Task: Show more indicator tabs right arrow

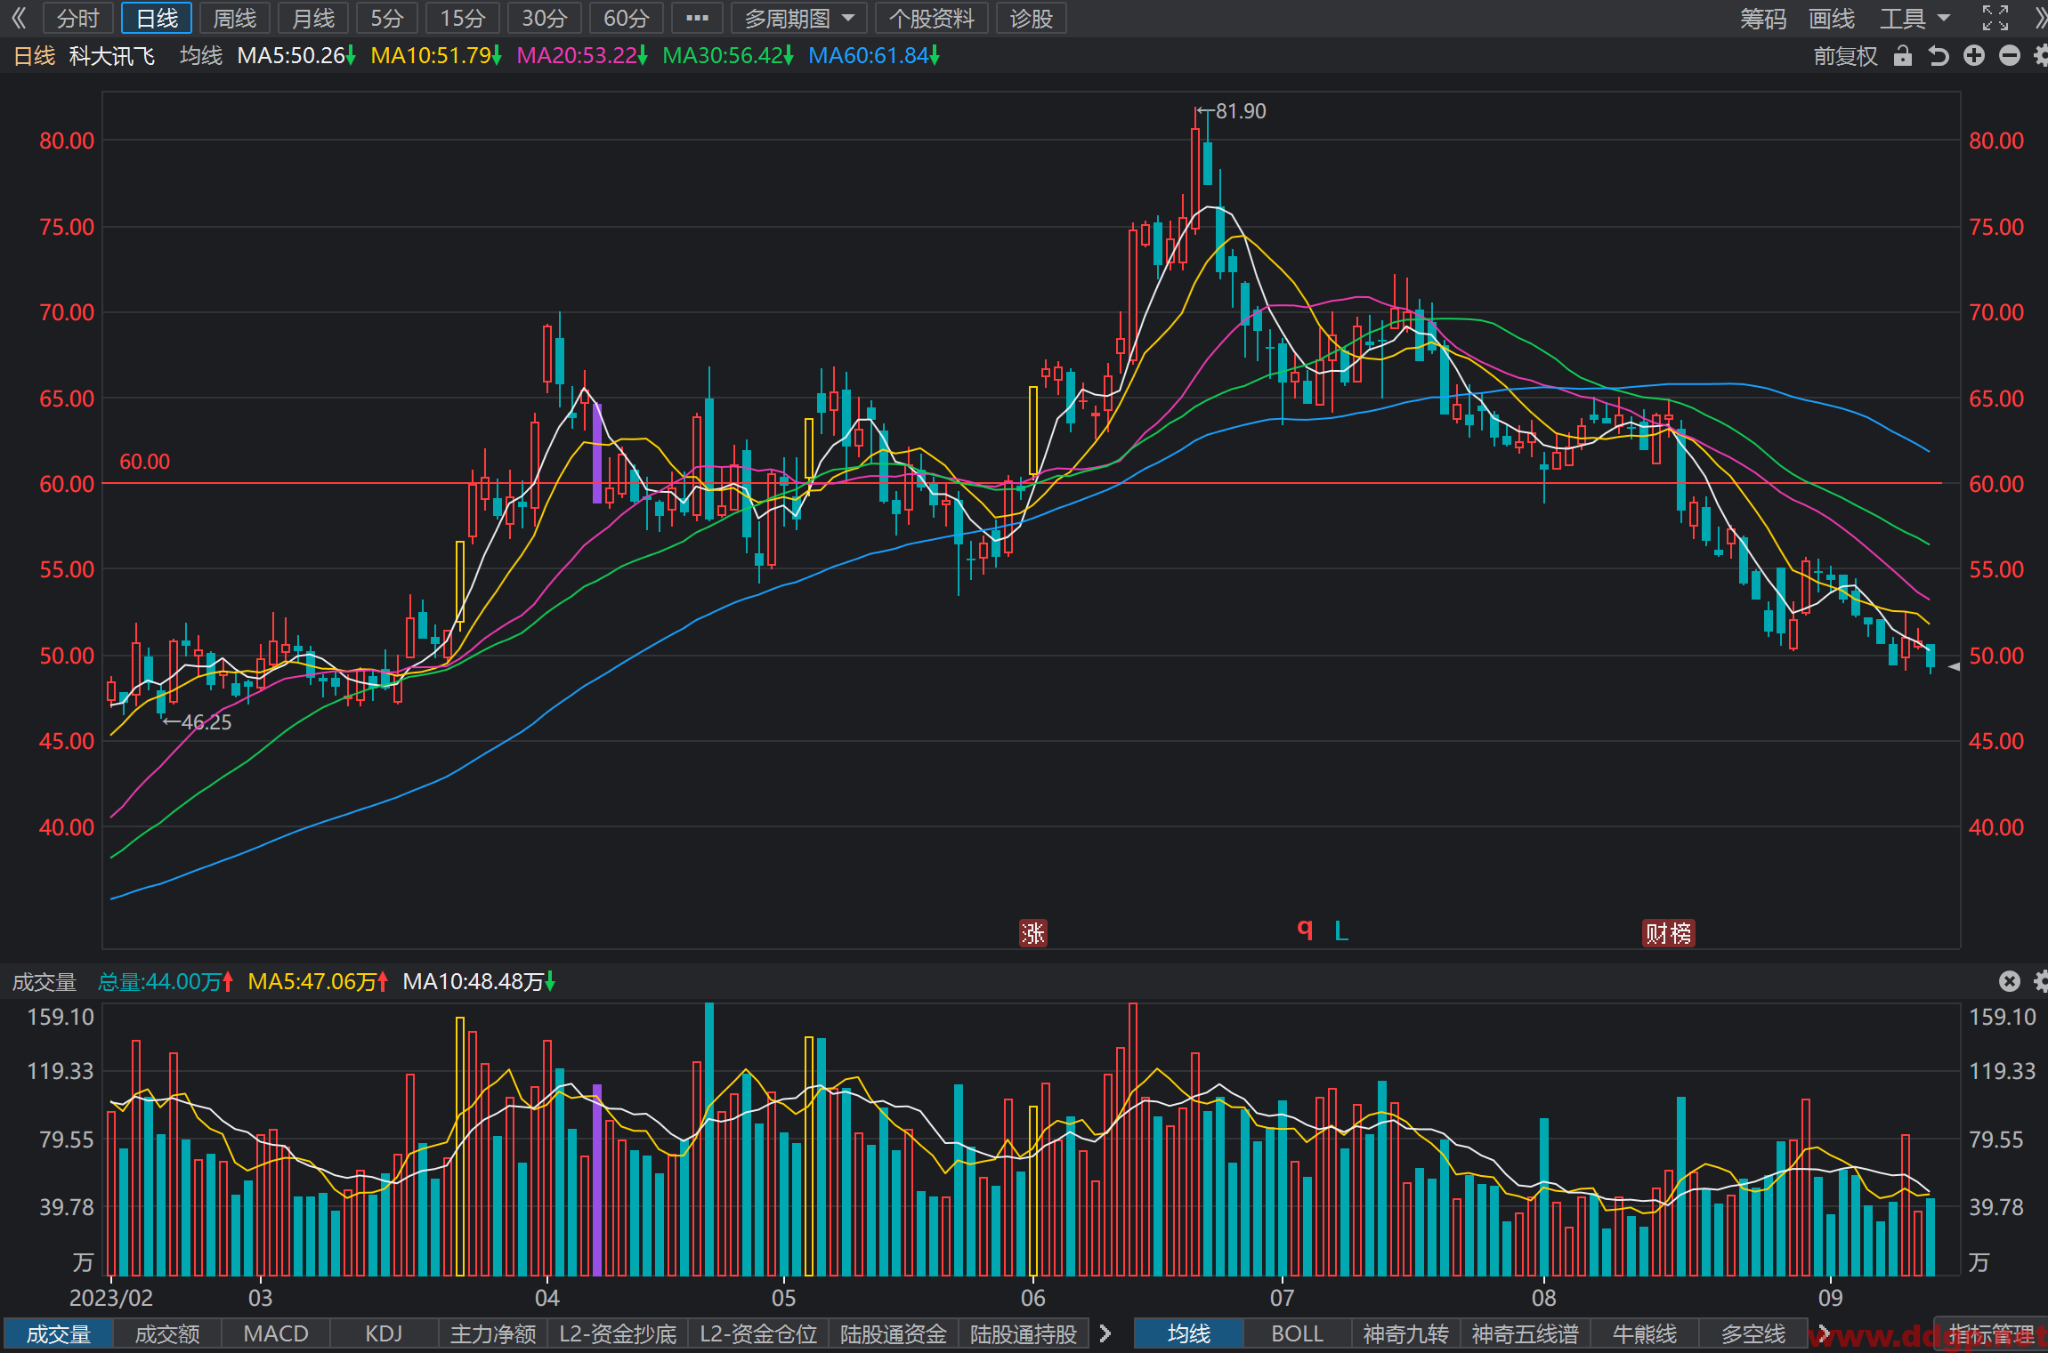Action: coord(1105,1333)
